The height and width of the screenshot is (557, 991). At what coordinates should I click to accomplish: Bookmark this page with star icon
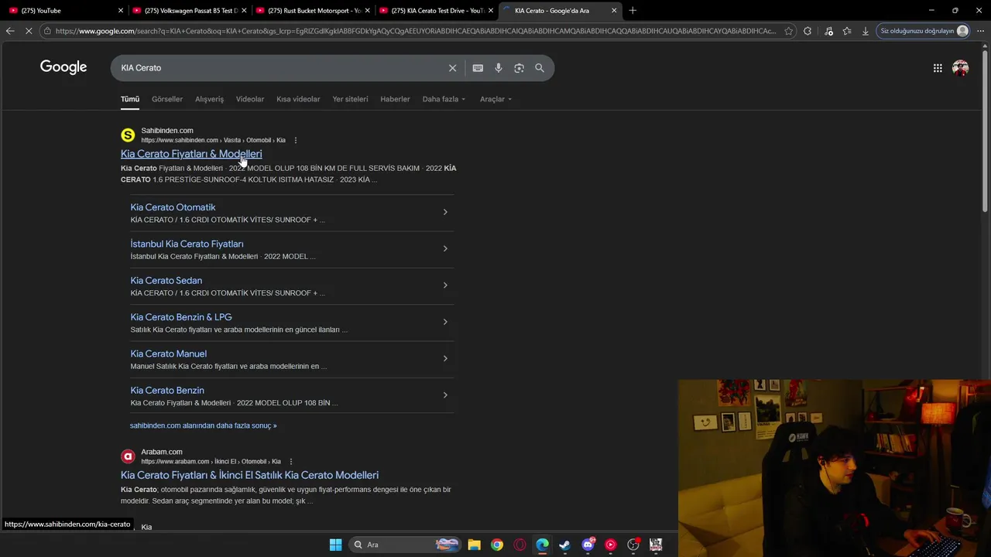789,31
